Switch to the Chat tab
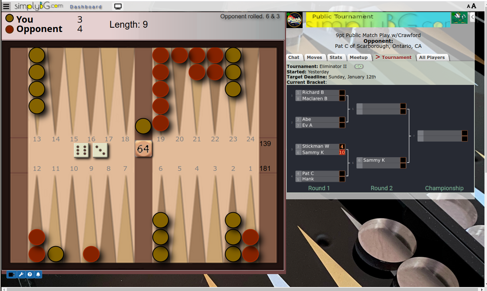 [x=294, y=58]
